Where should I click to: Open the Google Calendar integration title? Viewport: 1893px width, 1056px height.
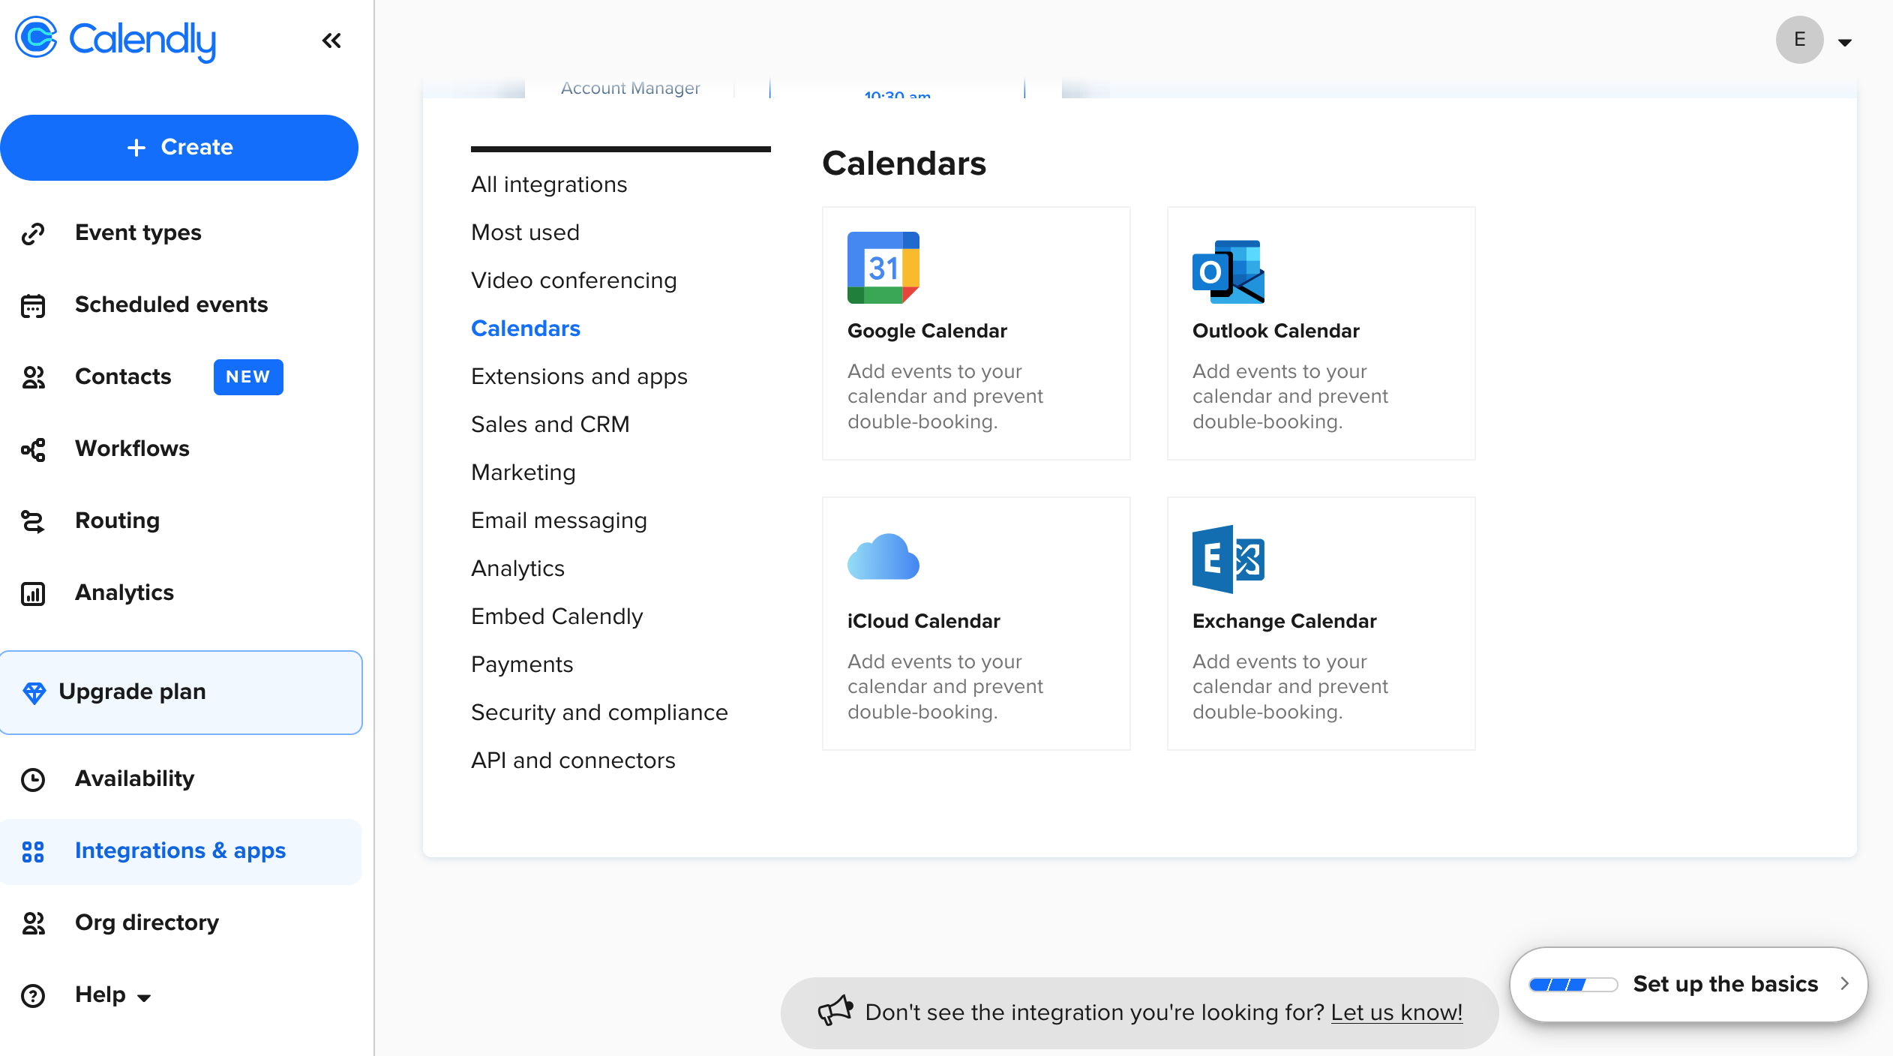927,331
